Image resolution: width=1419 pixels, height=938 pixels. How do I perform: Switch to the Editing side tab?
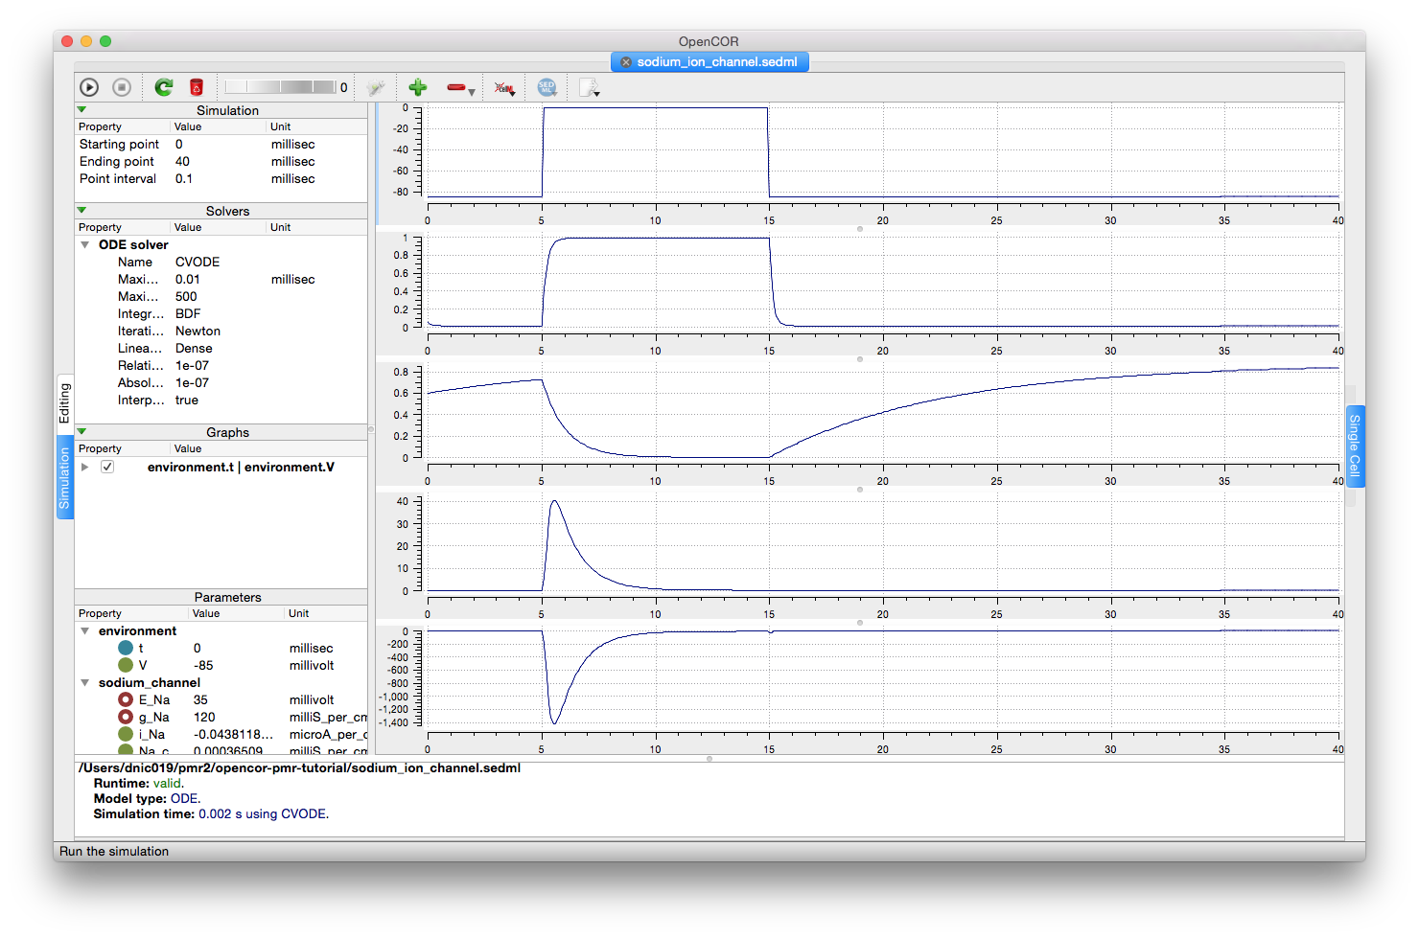click(64, 402)
